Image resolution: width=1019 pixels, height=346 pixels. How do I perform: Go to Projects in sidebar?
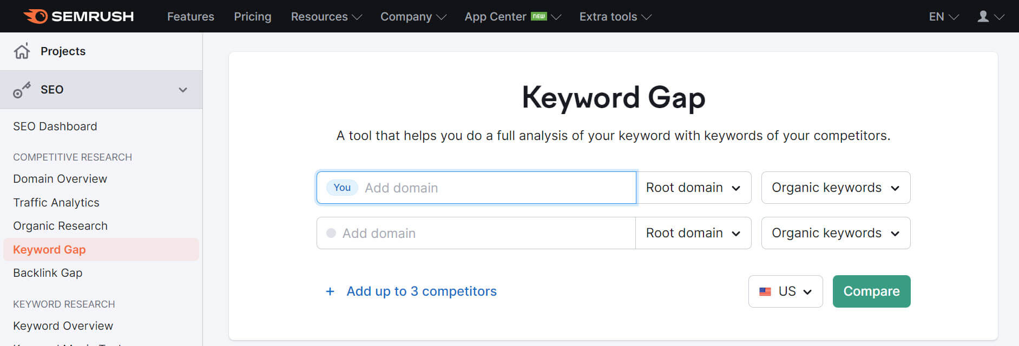tap(63, 51)
